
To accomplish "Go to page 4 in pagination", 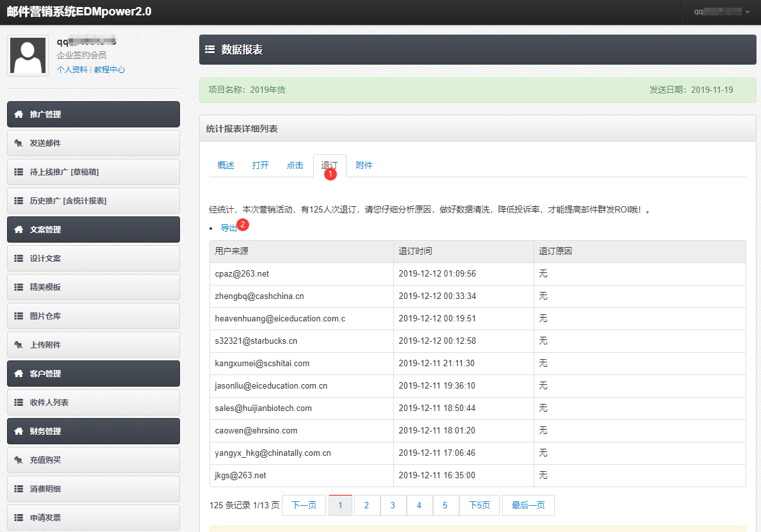I will 419,505.
